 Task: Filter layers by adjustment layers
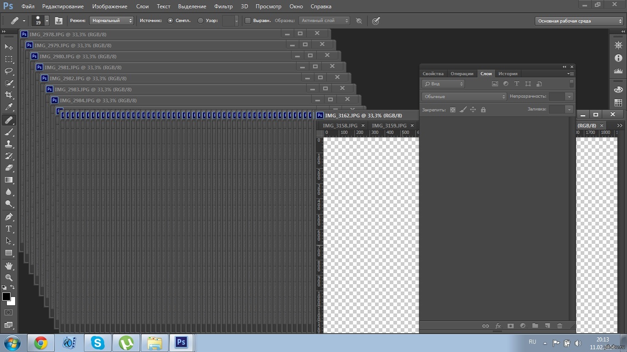[506, 84]
